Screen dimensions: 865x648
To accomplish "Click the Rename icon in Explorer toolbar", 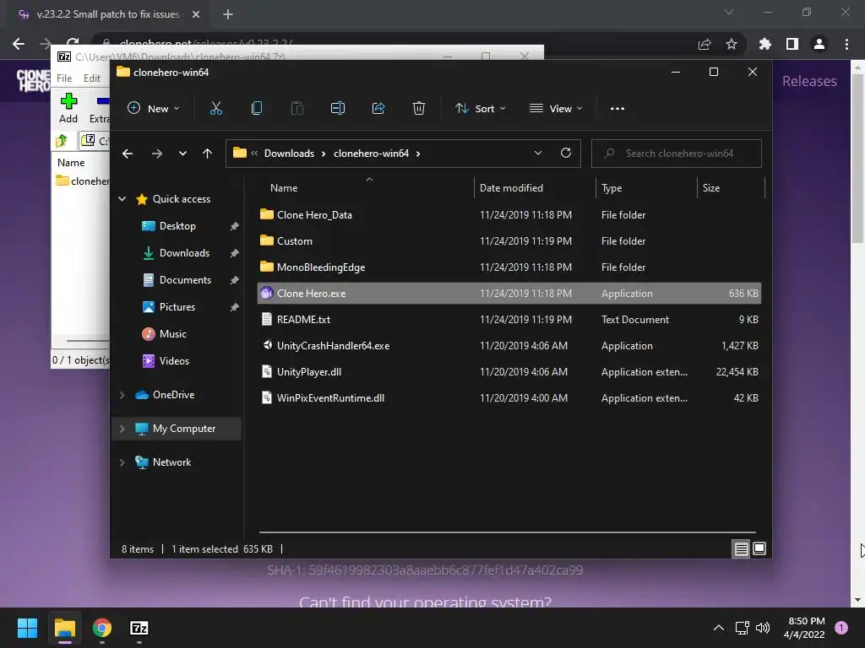I will (338, 109).
